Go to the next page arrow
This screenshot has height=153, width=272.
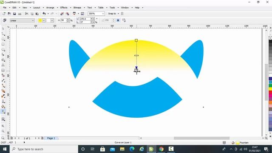tap(36, 138)
